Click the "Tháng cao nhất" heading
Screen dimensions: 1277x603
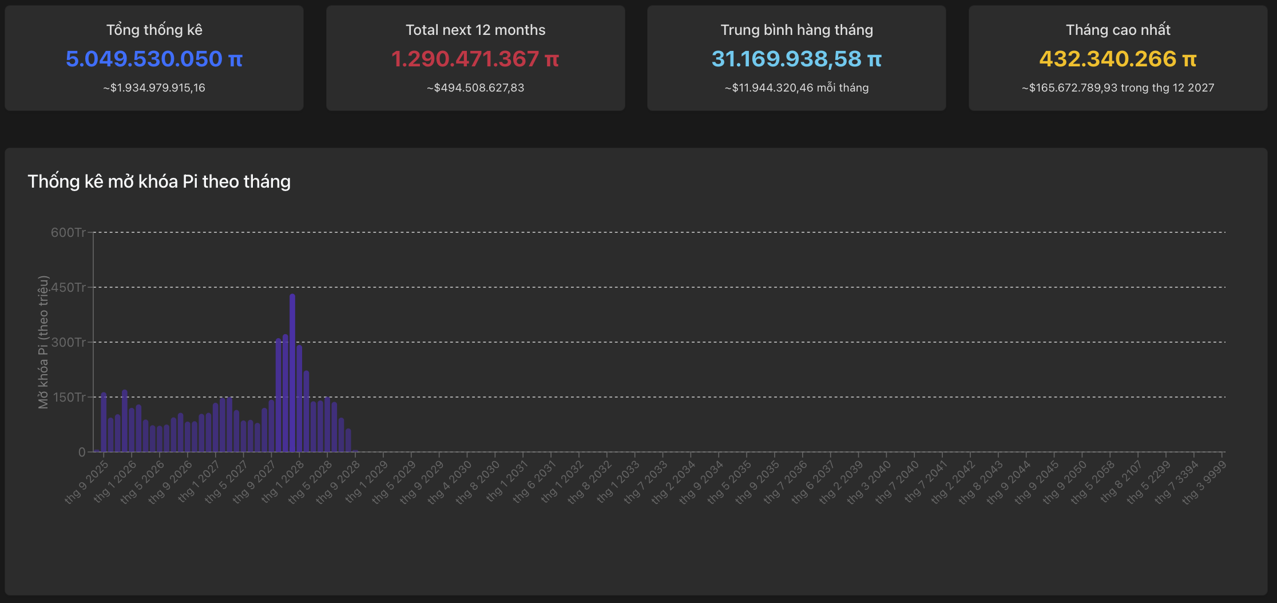[1118, 30]
